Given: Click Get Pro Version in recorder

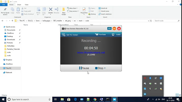Looking at the screenshot, I should tap(70, 35).
